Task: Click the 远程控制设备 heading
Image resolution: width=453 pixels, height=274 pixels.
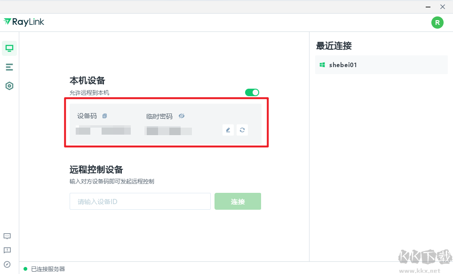Action: [96, 169]
